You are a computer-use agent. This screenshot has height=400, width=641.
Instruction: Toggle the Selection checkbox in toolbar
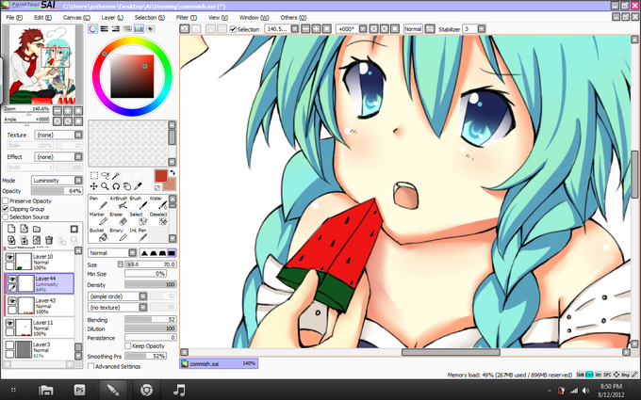click(x=233, y=29)
